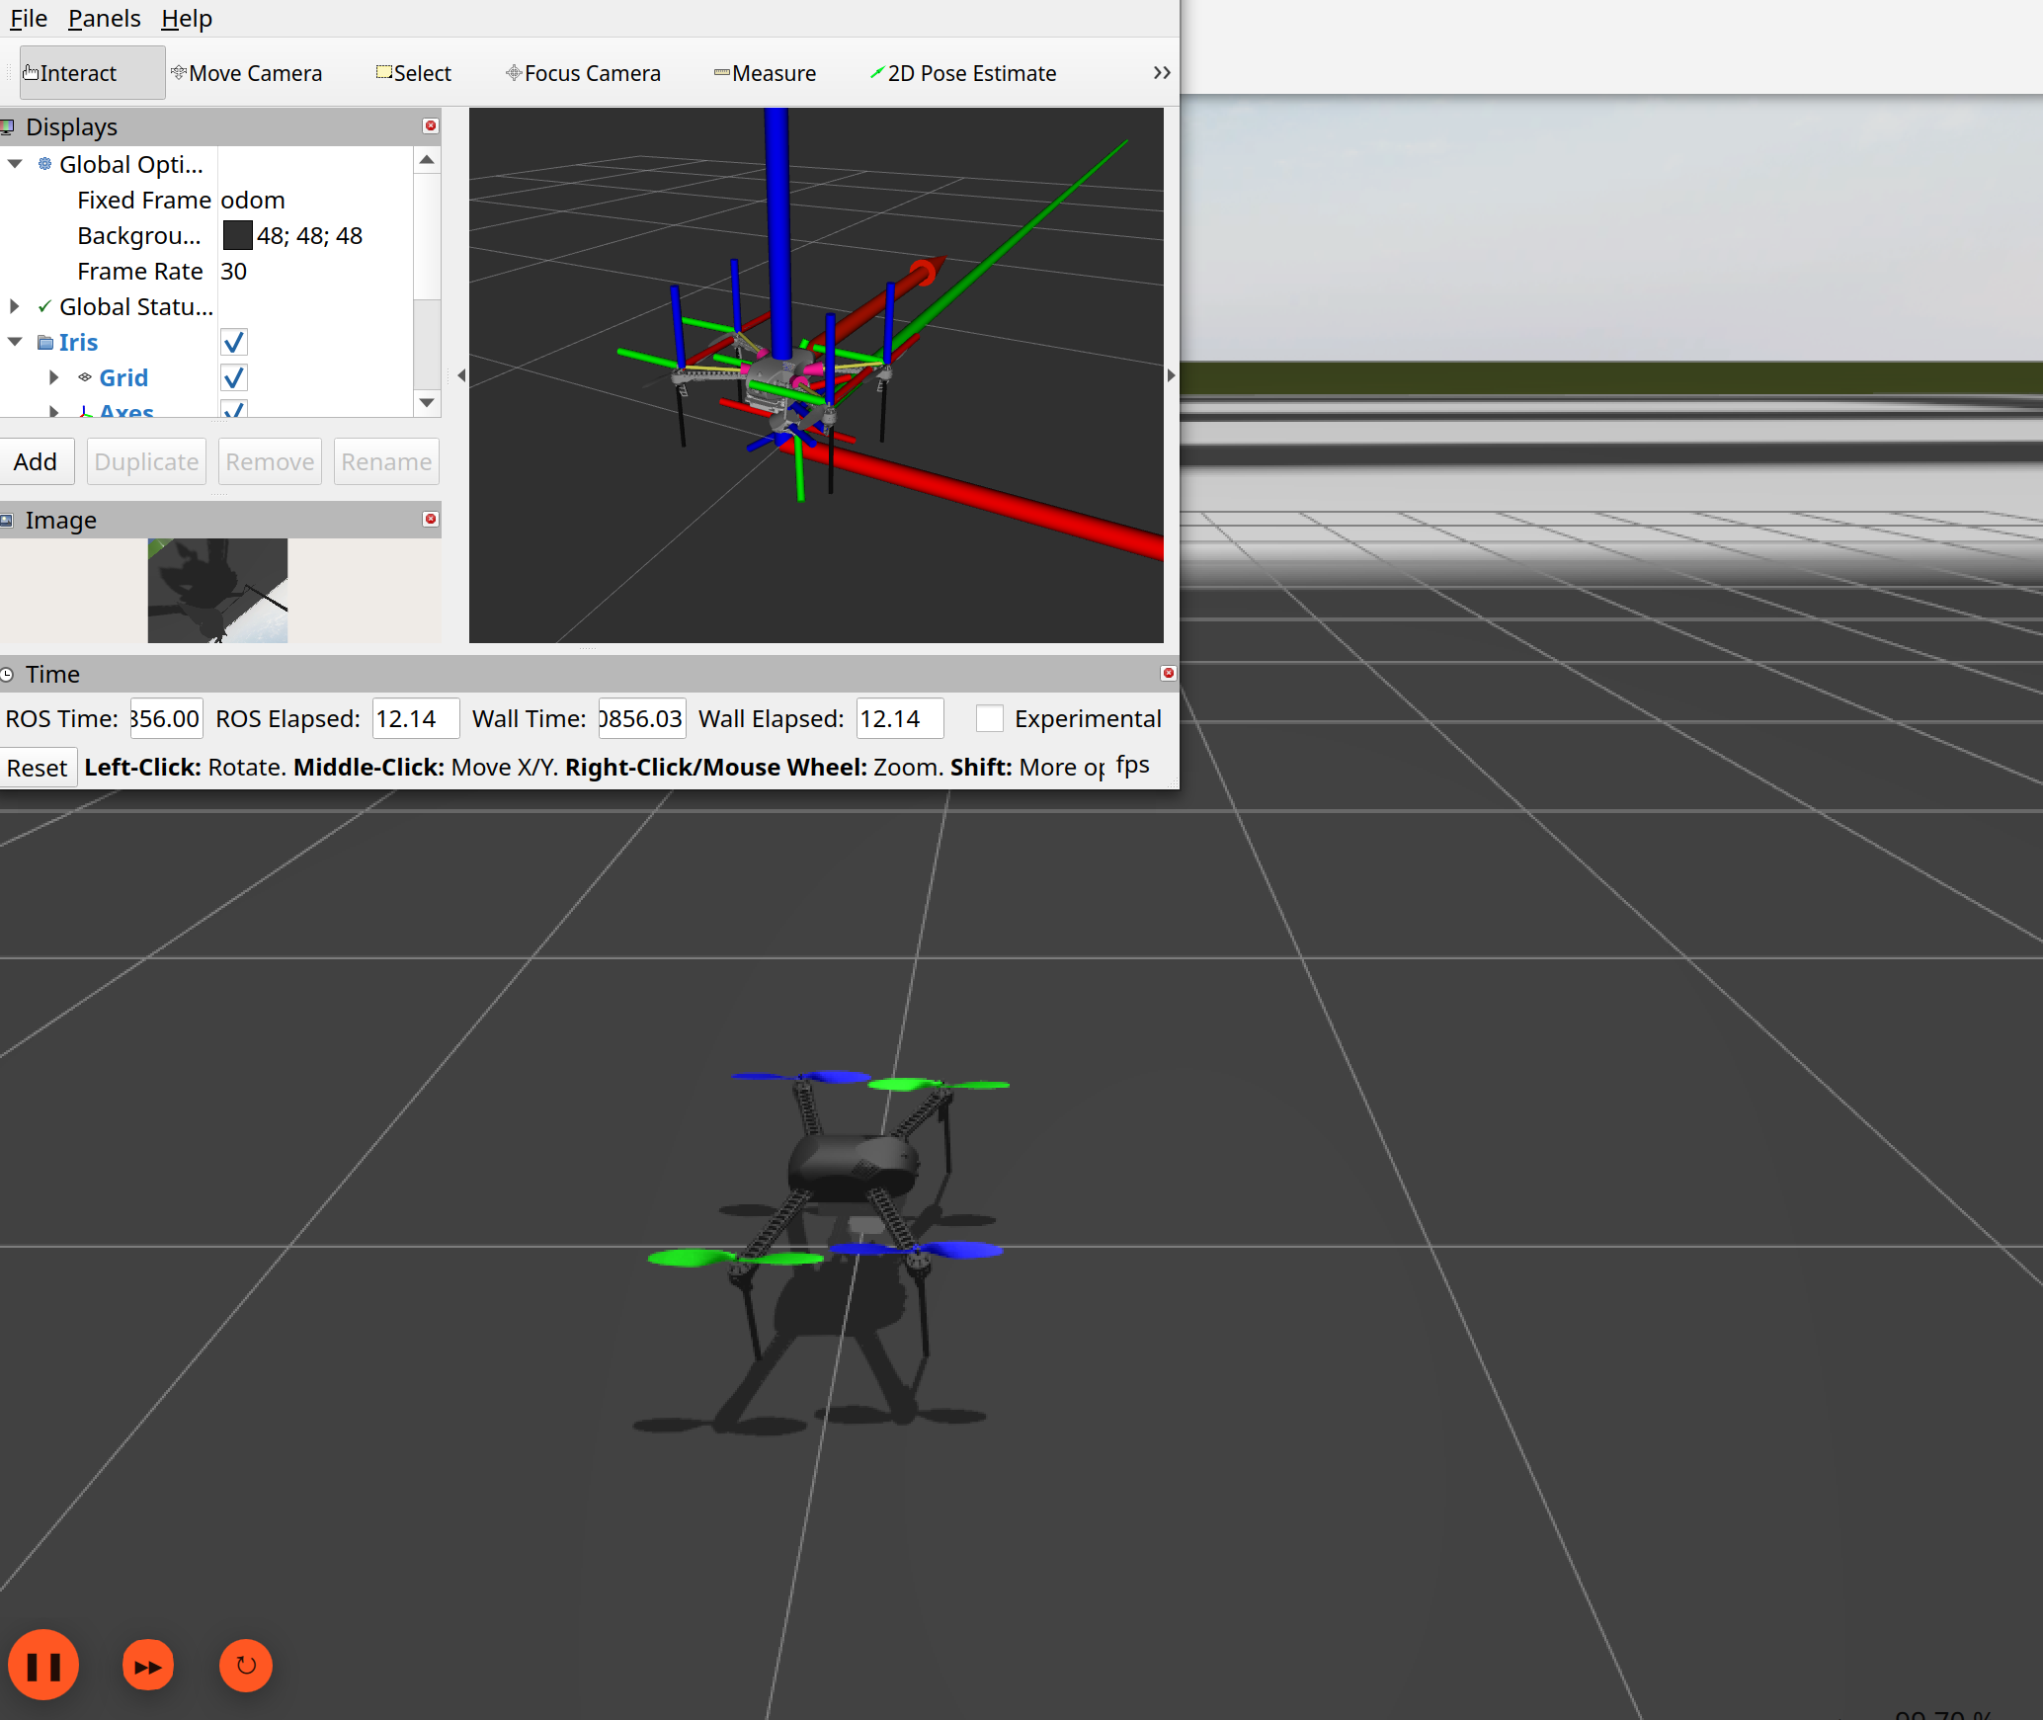Toggle the Axes display checkbox
This screenshot has height=1720, width=2043.
coord(234,409)
